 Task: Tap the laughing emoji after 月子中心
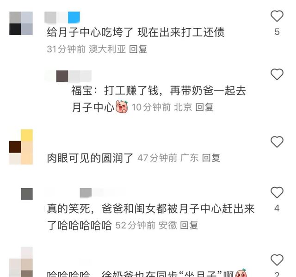pos(122,107)
